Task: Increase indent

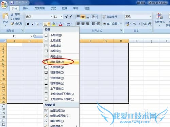Action: [98, 24]
